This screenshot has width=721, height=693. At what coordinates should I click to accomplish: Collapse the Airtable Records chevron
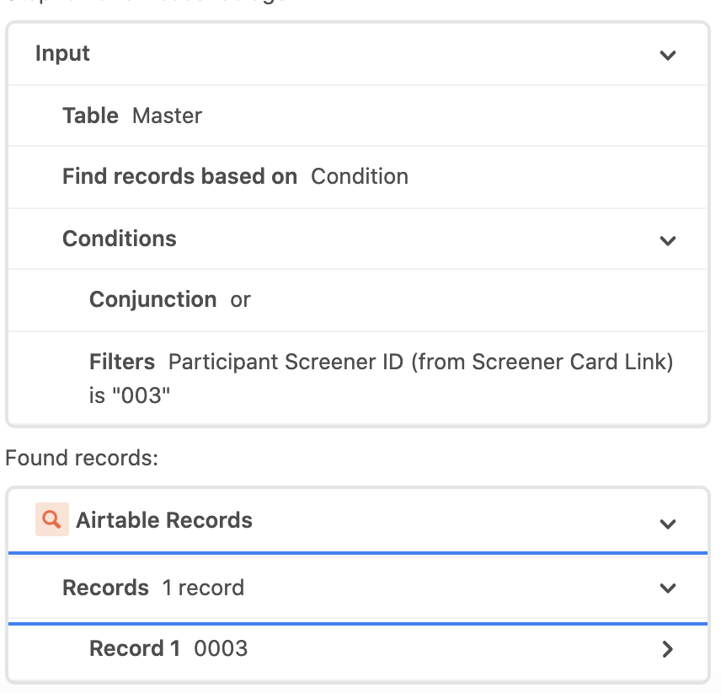pos(668,524)
